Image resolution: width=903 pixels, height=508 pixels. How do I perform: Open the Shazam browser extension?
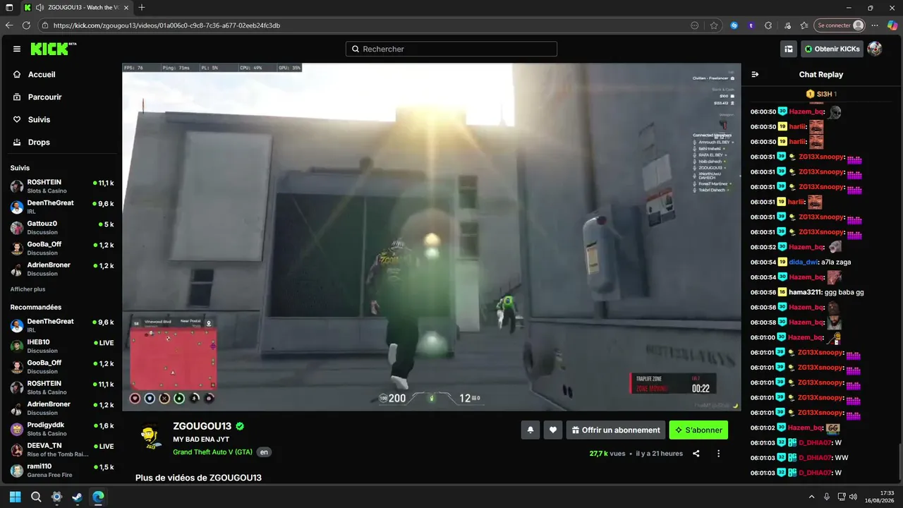(x=734, y=25)
